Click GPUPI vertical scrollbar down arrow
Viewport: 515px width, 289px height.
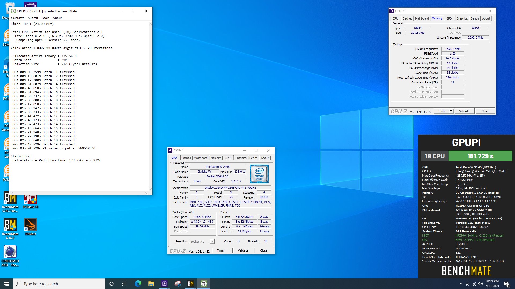pos(150,189)
